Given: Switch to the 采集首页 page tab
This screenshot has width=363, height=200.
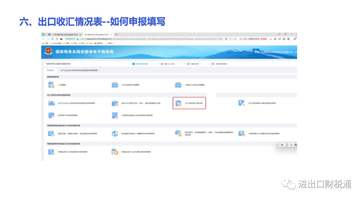Looking at the screenshot, I should pyautogui.click(x=50, y=70).
